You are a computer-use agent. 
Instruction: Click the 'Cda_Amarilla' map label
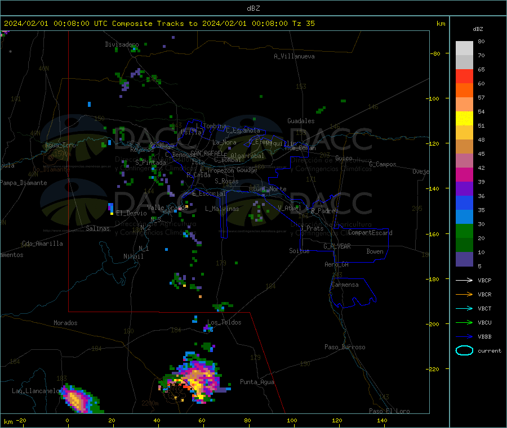click(43, 244)
